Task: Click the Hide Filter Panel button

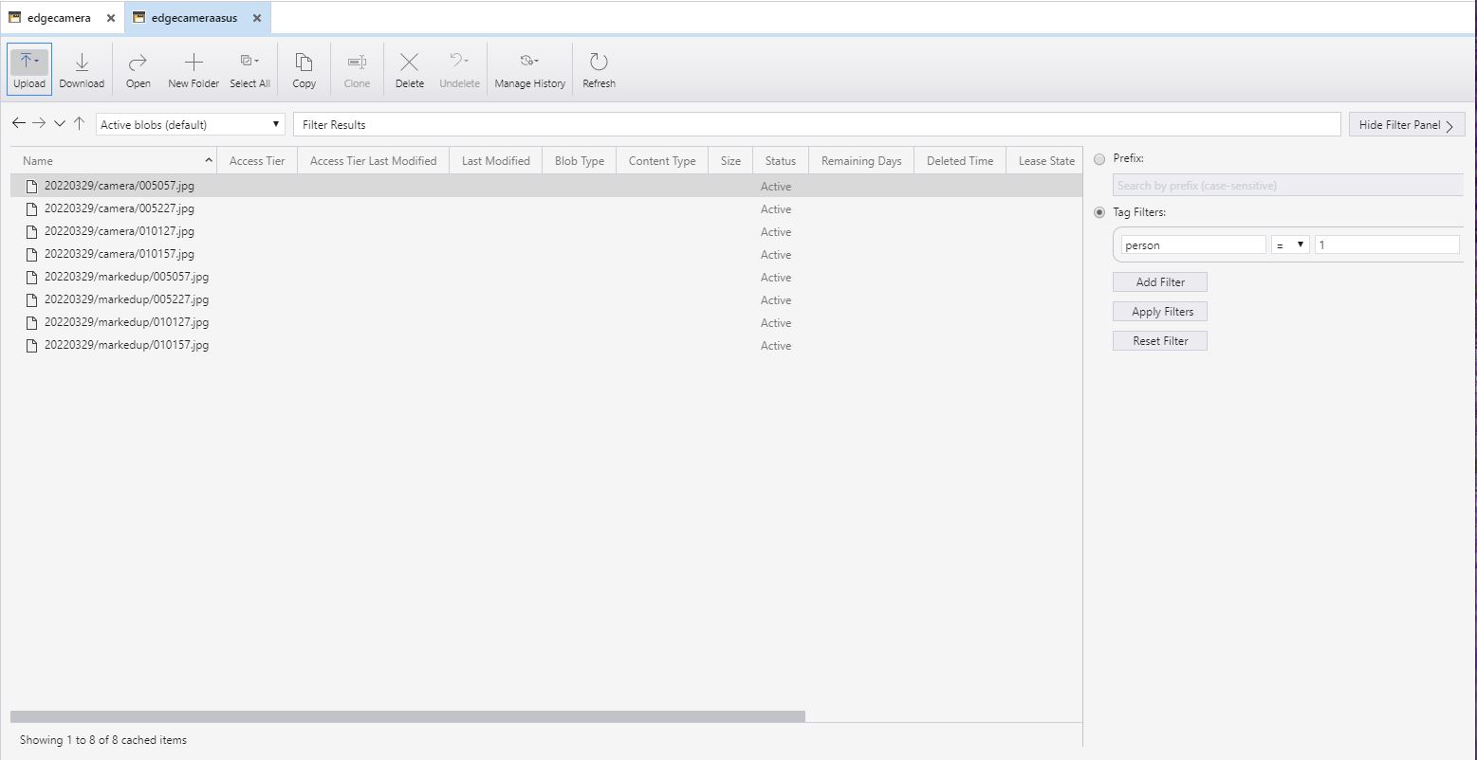Action: click(1406, 124)
